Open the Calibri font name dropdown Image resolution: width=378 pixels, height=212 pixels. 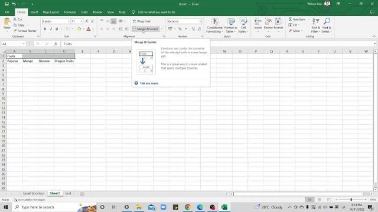point(69,21)
